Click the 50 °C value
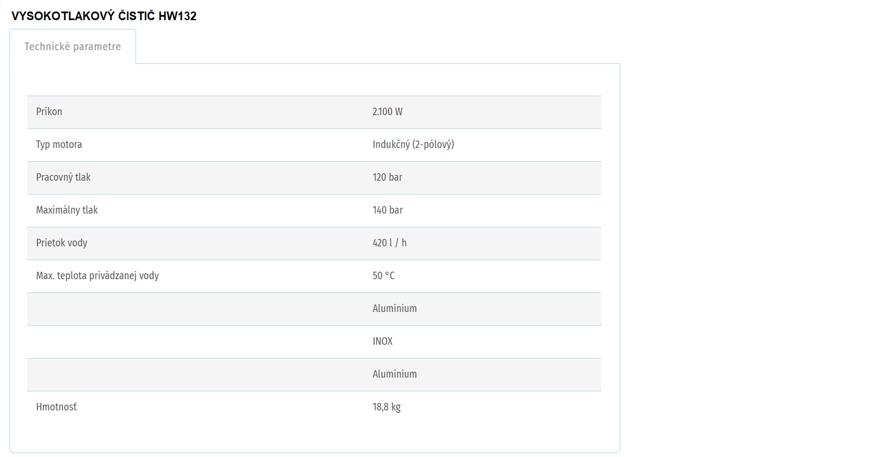This screenshot has width=871, height=457. (x=384, y=276)
